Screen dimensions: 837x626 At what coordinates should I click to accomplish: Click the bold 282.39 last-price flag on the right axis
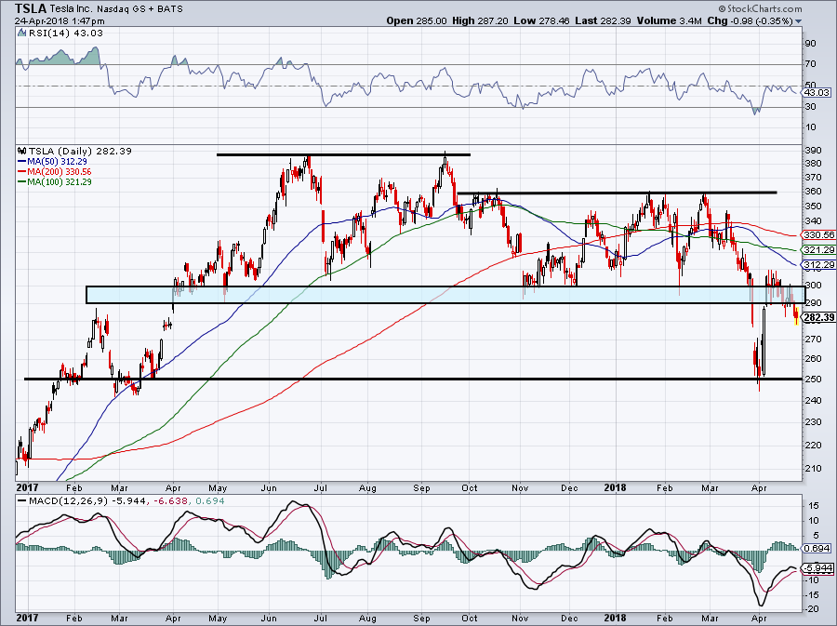click(818, 317)
